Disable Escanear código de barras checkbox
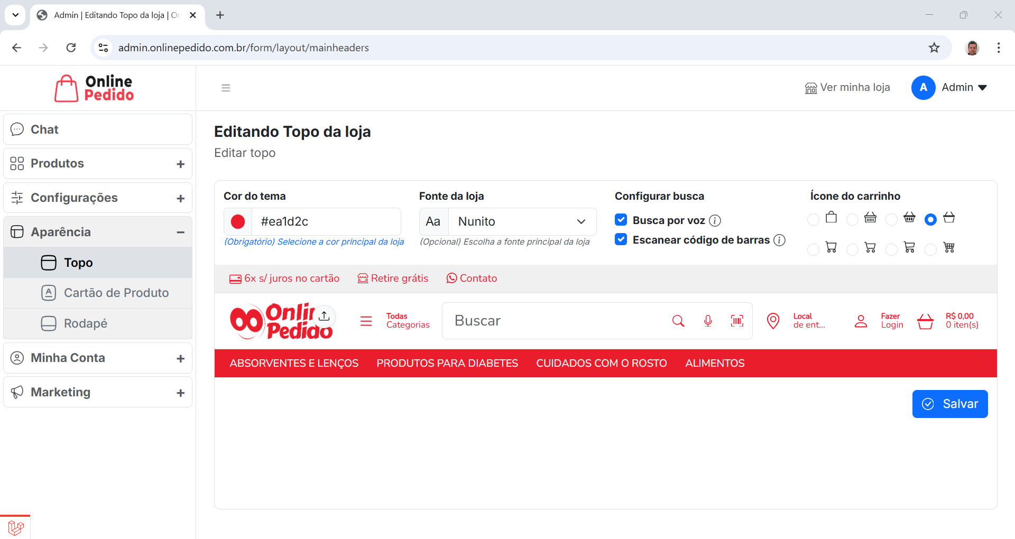The image size is (1015, 539). [x=621, y=239]
